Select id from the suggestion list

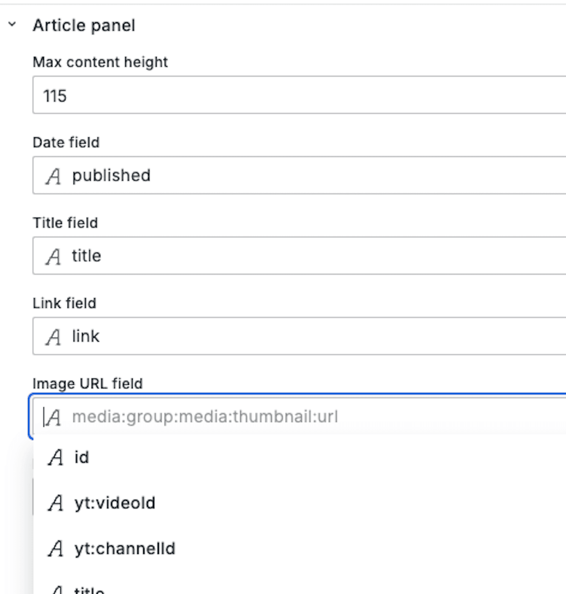pos(81,457)
